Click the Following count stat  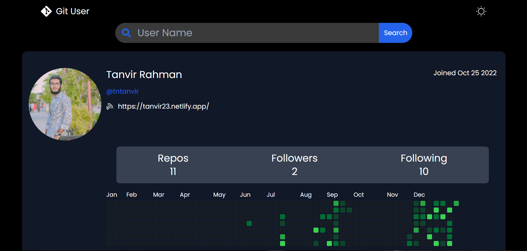click(x=424, y=165)
